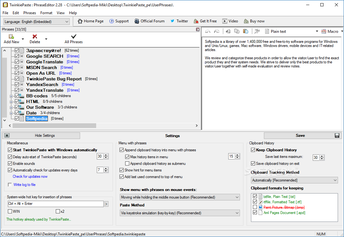The width and height of the screenshot is (344, 237).
Task: Open the Home Page toolbar link
Action: pyautogui.click(x=90, y=21)
